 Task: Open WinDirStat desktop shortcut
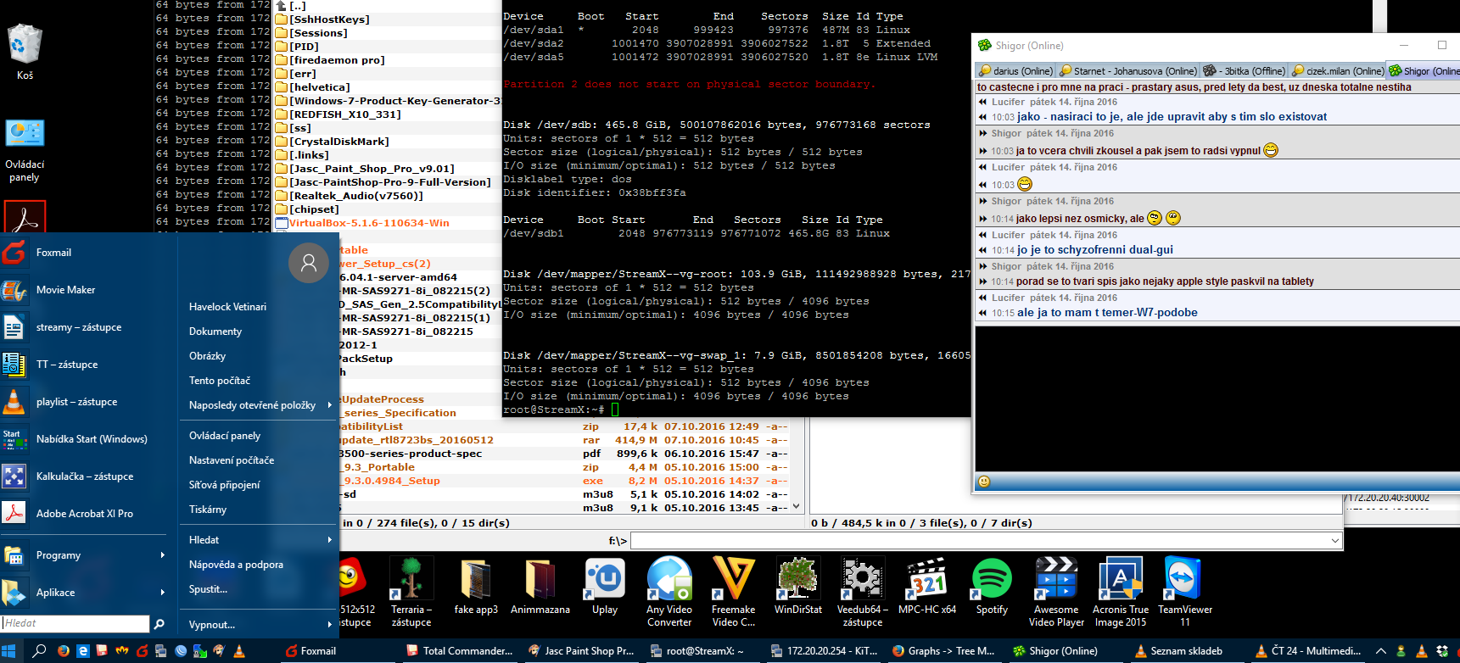(798, 586)
